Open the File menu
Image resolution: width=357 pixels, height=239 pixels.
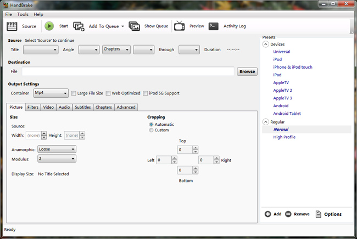(9, 14)
